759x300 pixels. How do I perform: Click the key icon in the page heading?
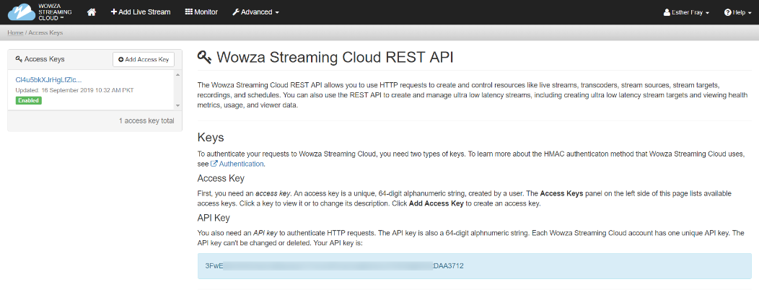205,58
